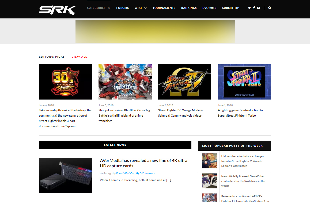This screenshot has width=310, height=202.
Task: Click the yellow banner advertisement
Action: [x=155, y=31]
